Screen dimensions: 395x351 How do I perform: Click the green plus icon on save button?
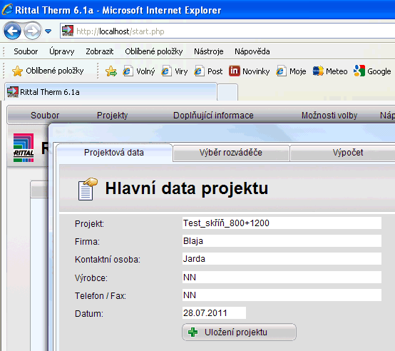[193, 332]
